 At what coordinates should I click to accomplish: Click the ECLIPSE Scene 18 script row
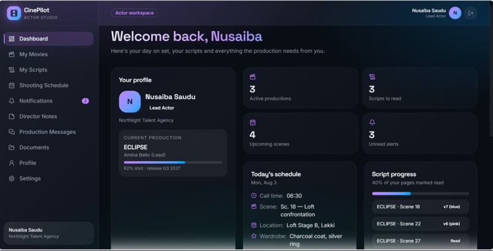(x=420, y=207)
